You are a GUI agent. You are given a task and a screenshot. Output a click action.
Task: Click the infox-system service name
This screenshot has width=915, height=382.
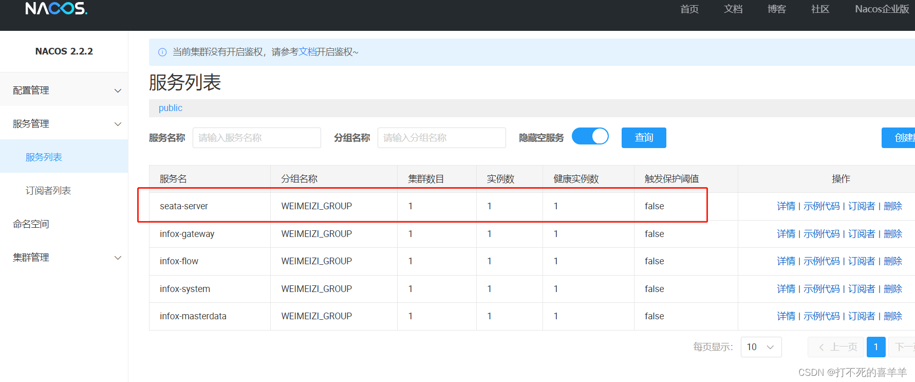(185, 289)
